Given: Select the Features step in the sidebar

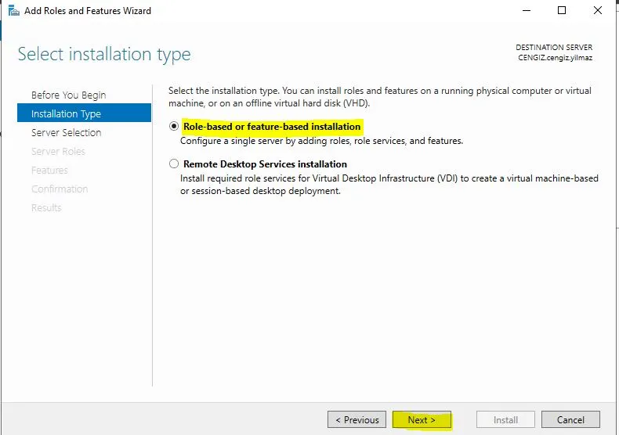Looking at the screenshot, I should (x=49, y=170).
